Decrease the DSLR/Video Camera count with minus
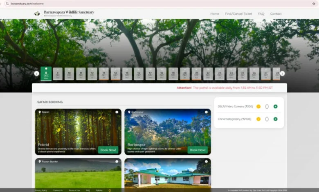Screen dimensions: 319x192 pyautogui.click(x=258, y=107)
